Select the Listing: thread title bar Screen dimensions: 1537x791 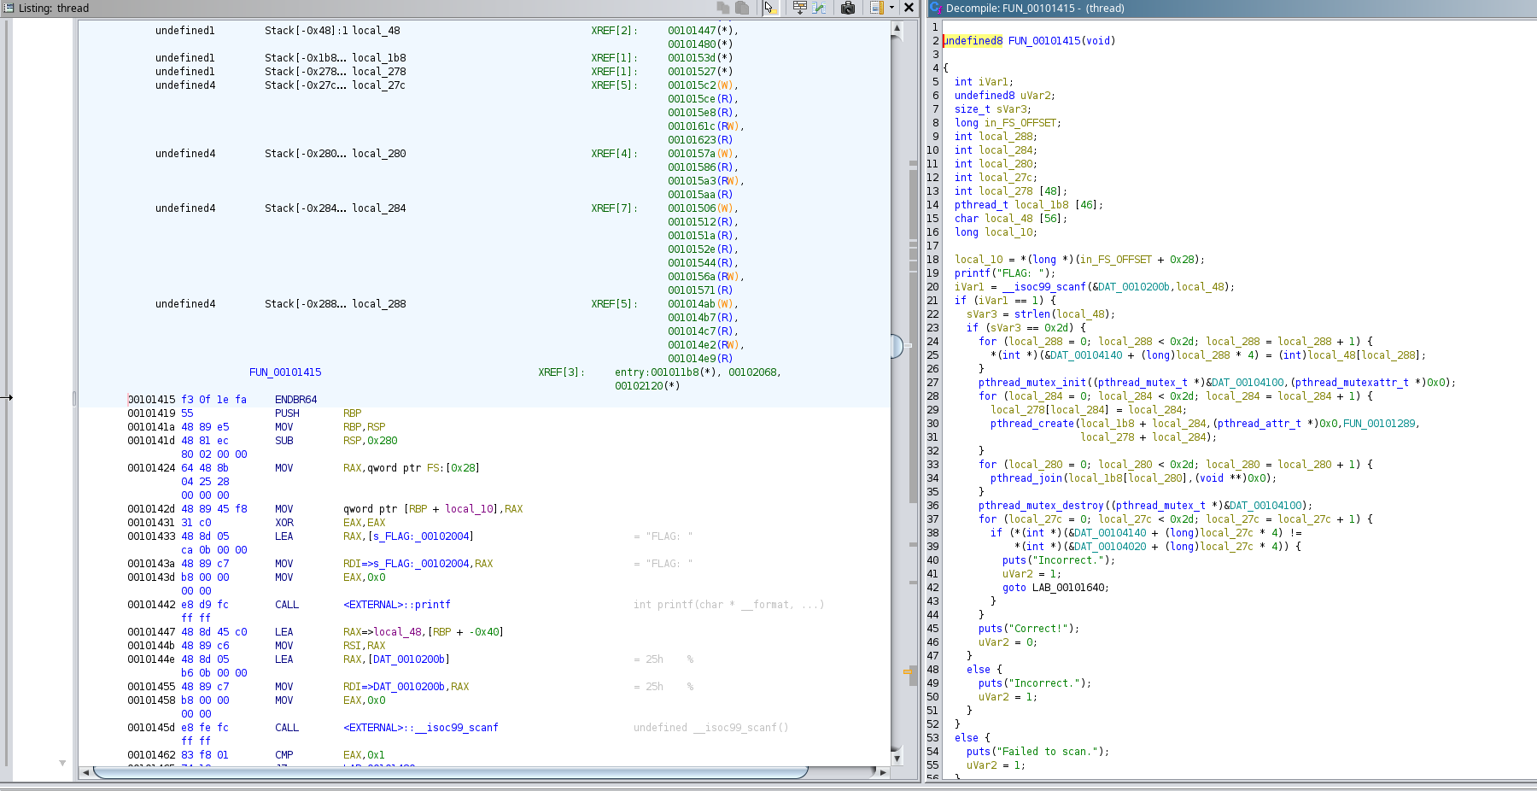54,8
